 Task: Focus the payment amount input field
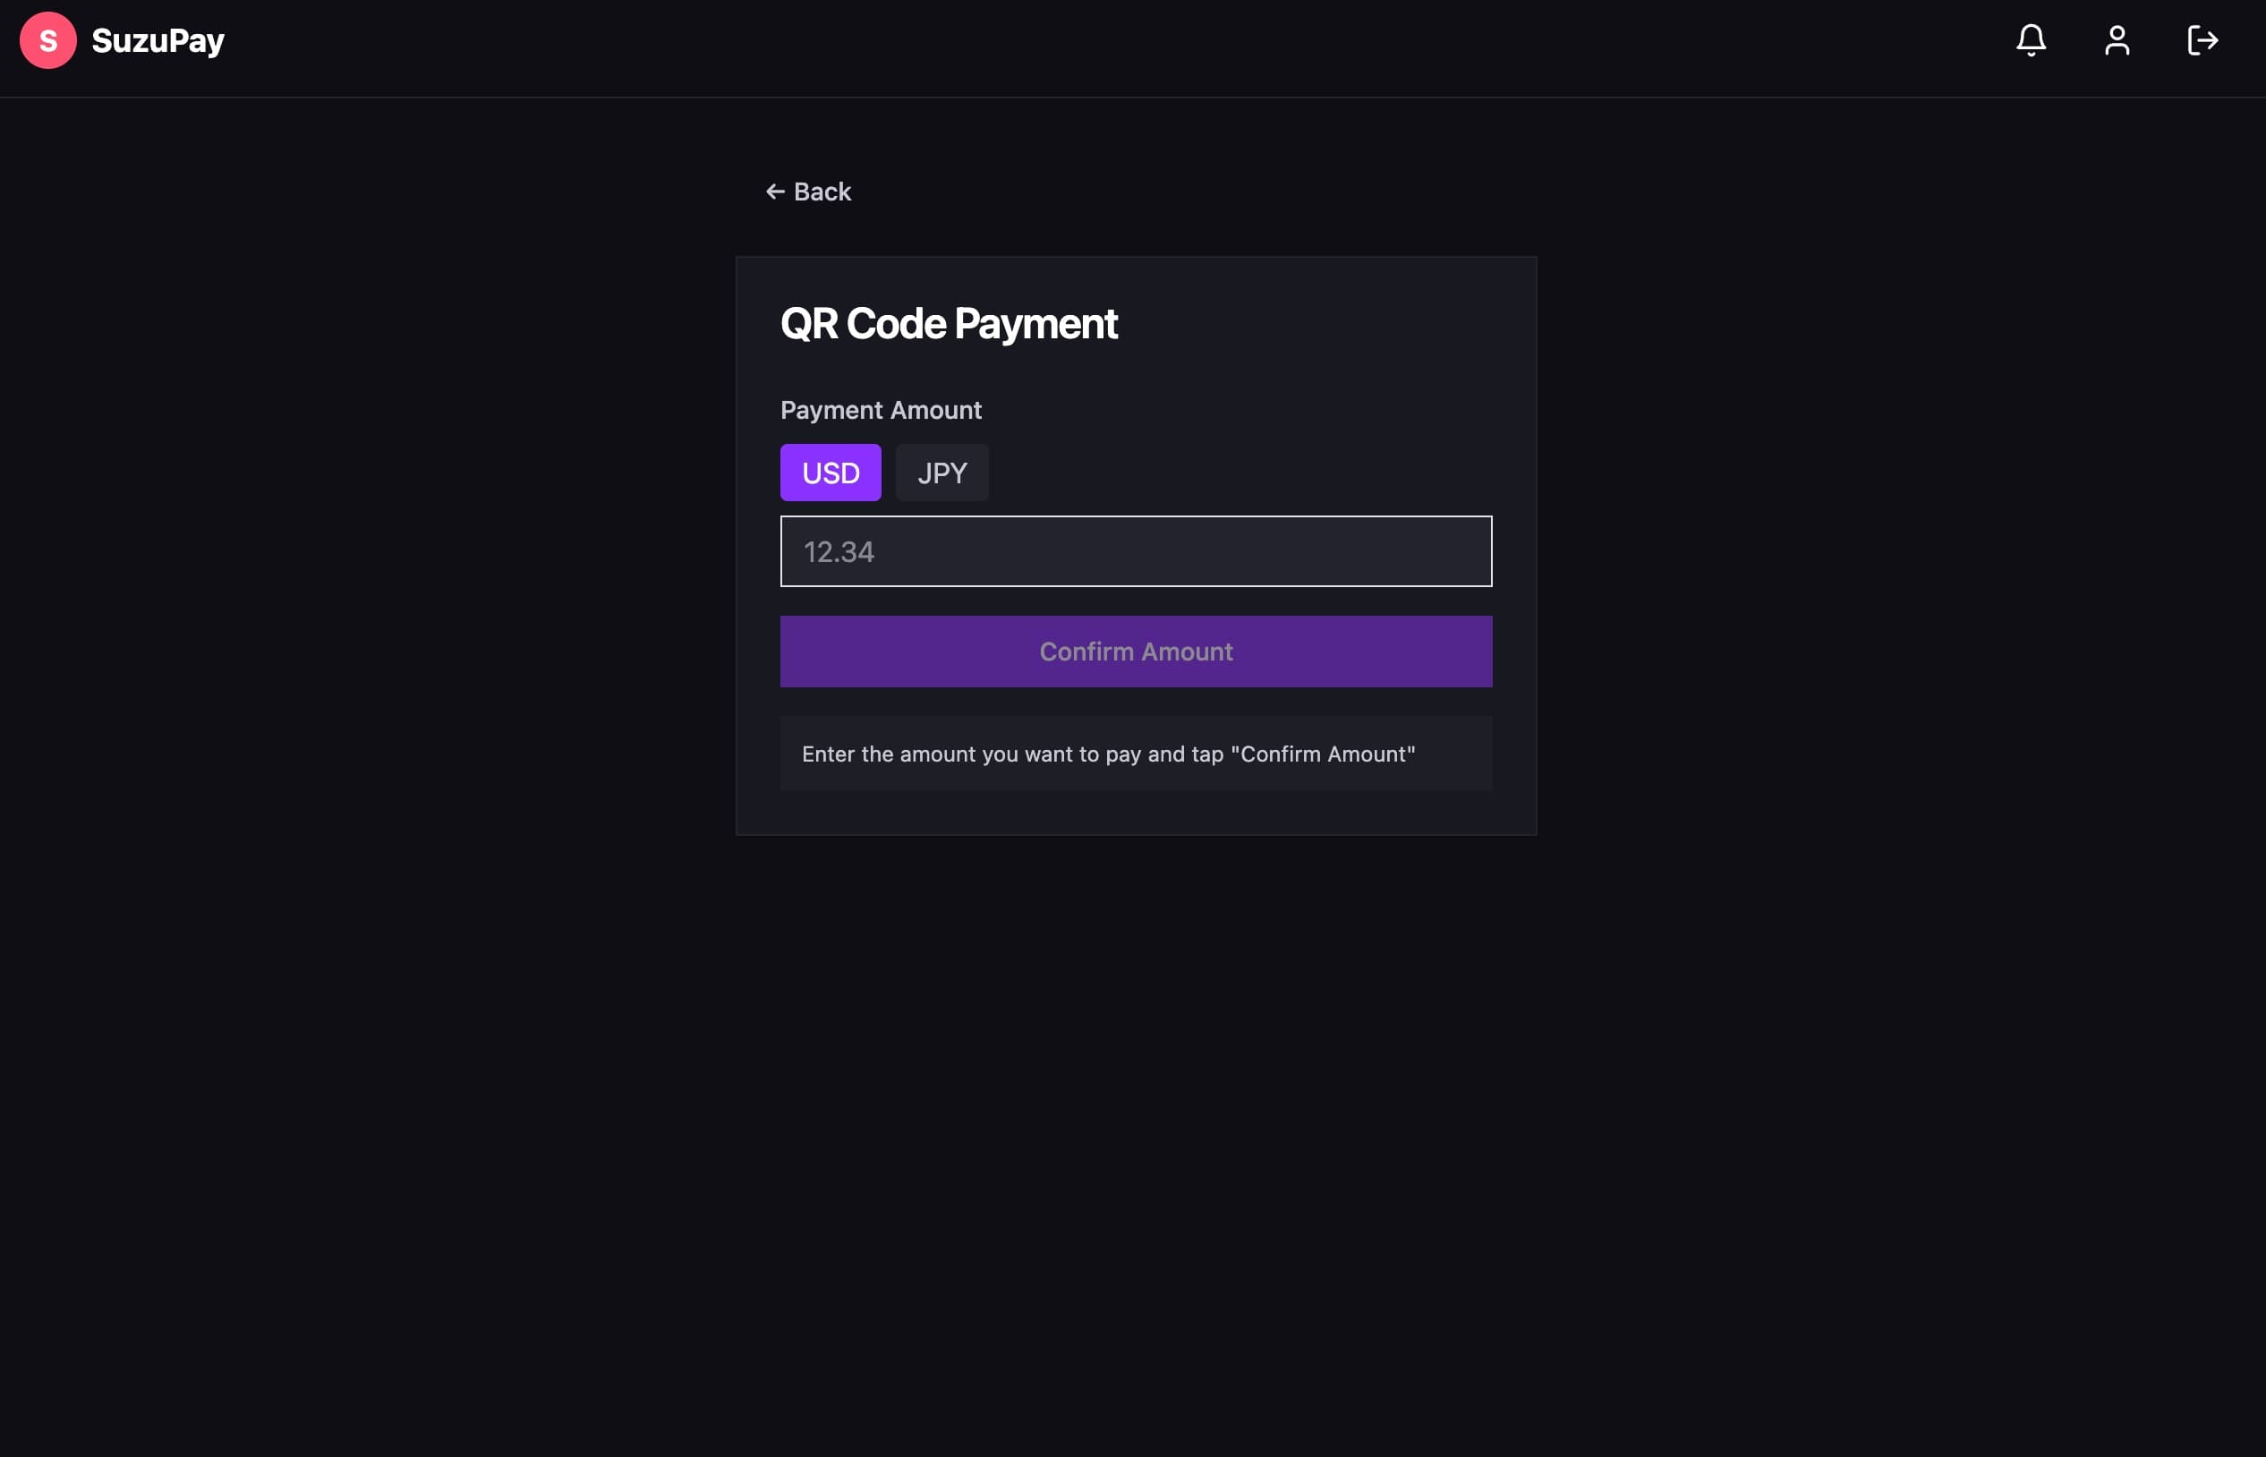pos(1136,551)
